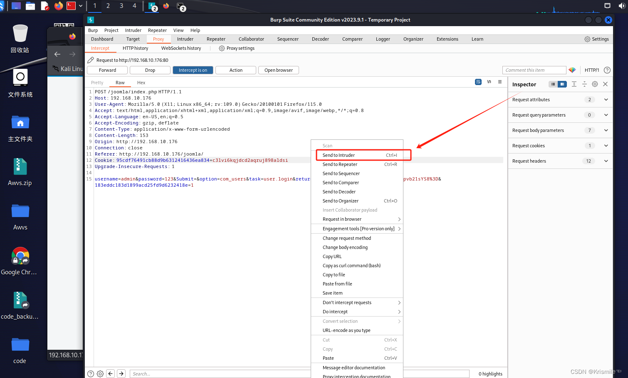Toggle non-printable characters \n button

point(489,82)
